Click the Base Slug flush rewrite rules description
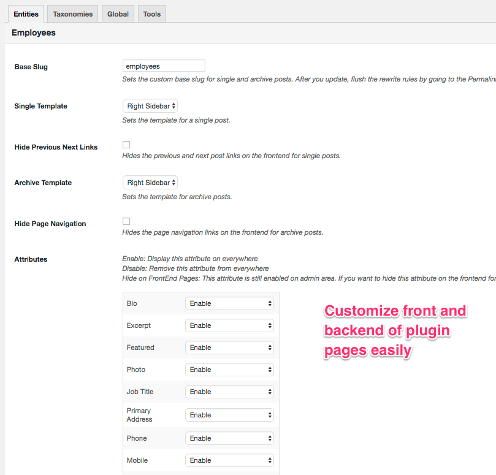Viewport: 496px width, 475px height. (309, 79)
